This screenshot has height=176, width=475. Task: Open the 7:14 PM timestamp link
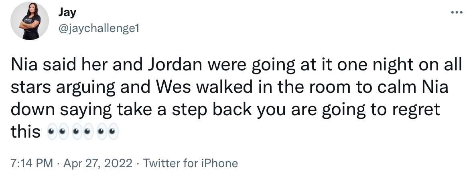point(32,163)
